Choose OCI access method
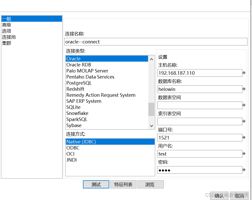252x200 pixels. pos(110,154)
